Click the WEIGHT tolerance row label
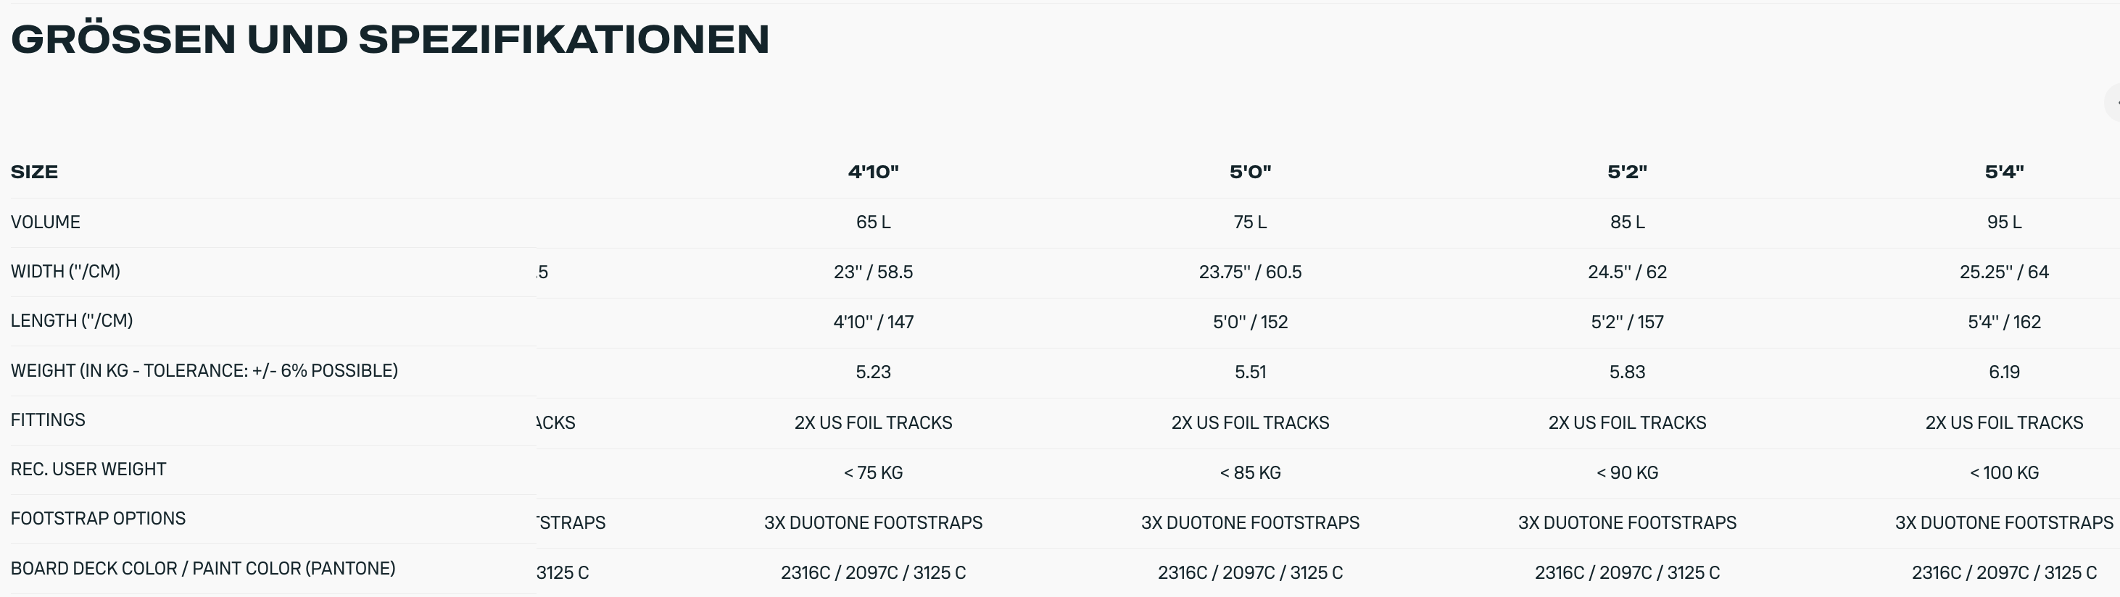2120x597 pixels. point(204,371)
